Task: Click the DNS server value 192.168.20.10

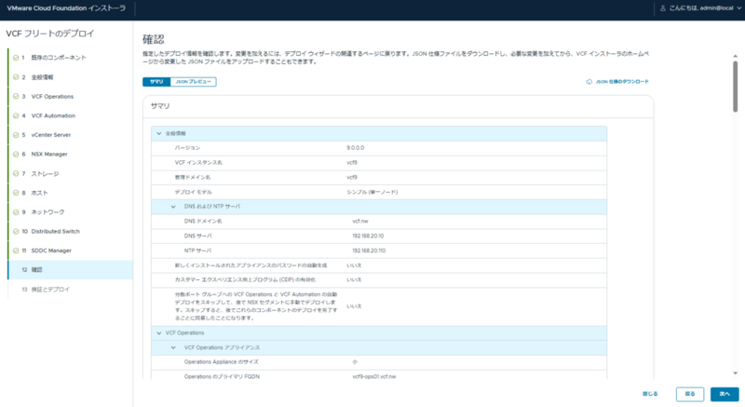Action: (368, 236)
